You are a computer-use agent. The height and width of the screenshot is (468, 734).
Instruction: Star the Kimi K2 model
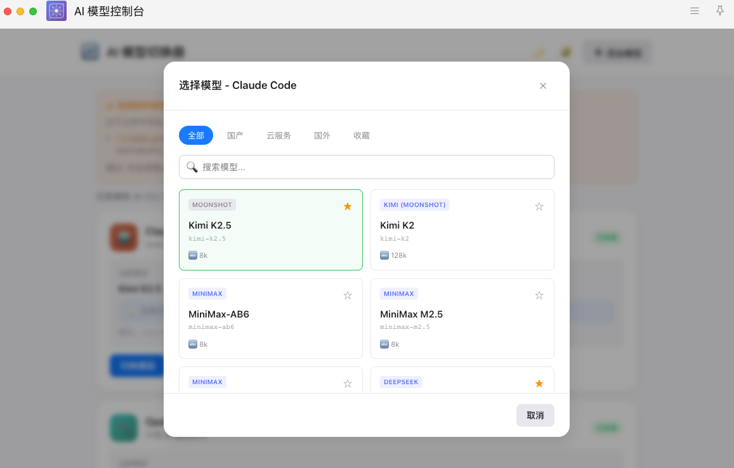(x=539, y=206)
